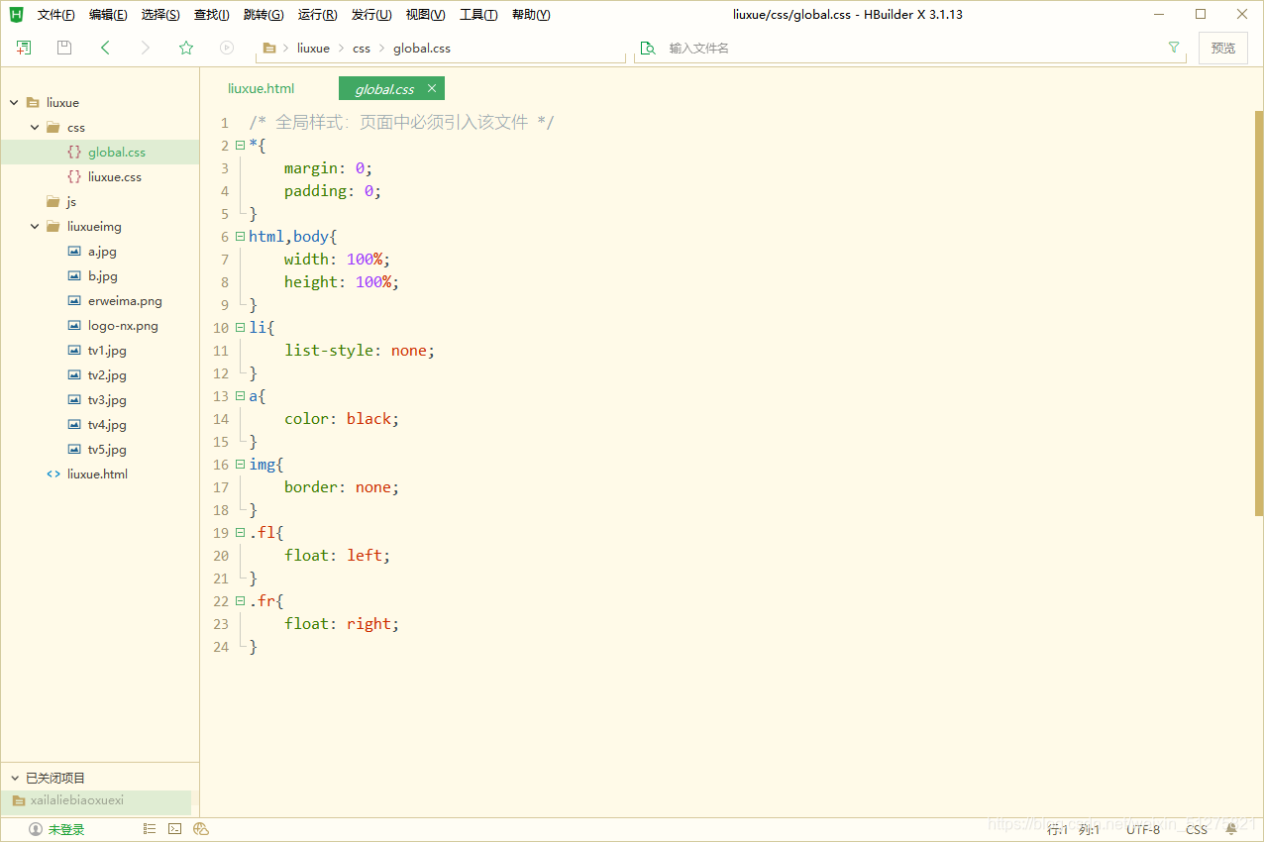Open the 选择(S) menu

point(160,15)
